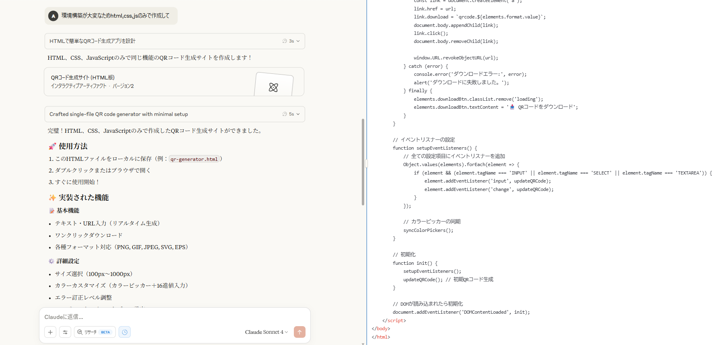Click the テキスト・URL入力 list item

click(x=107, y=223)
